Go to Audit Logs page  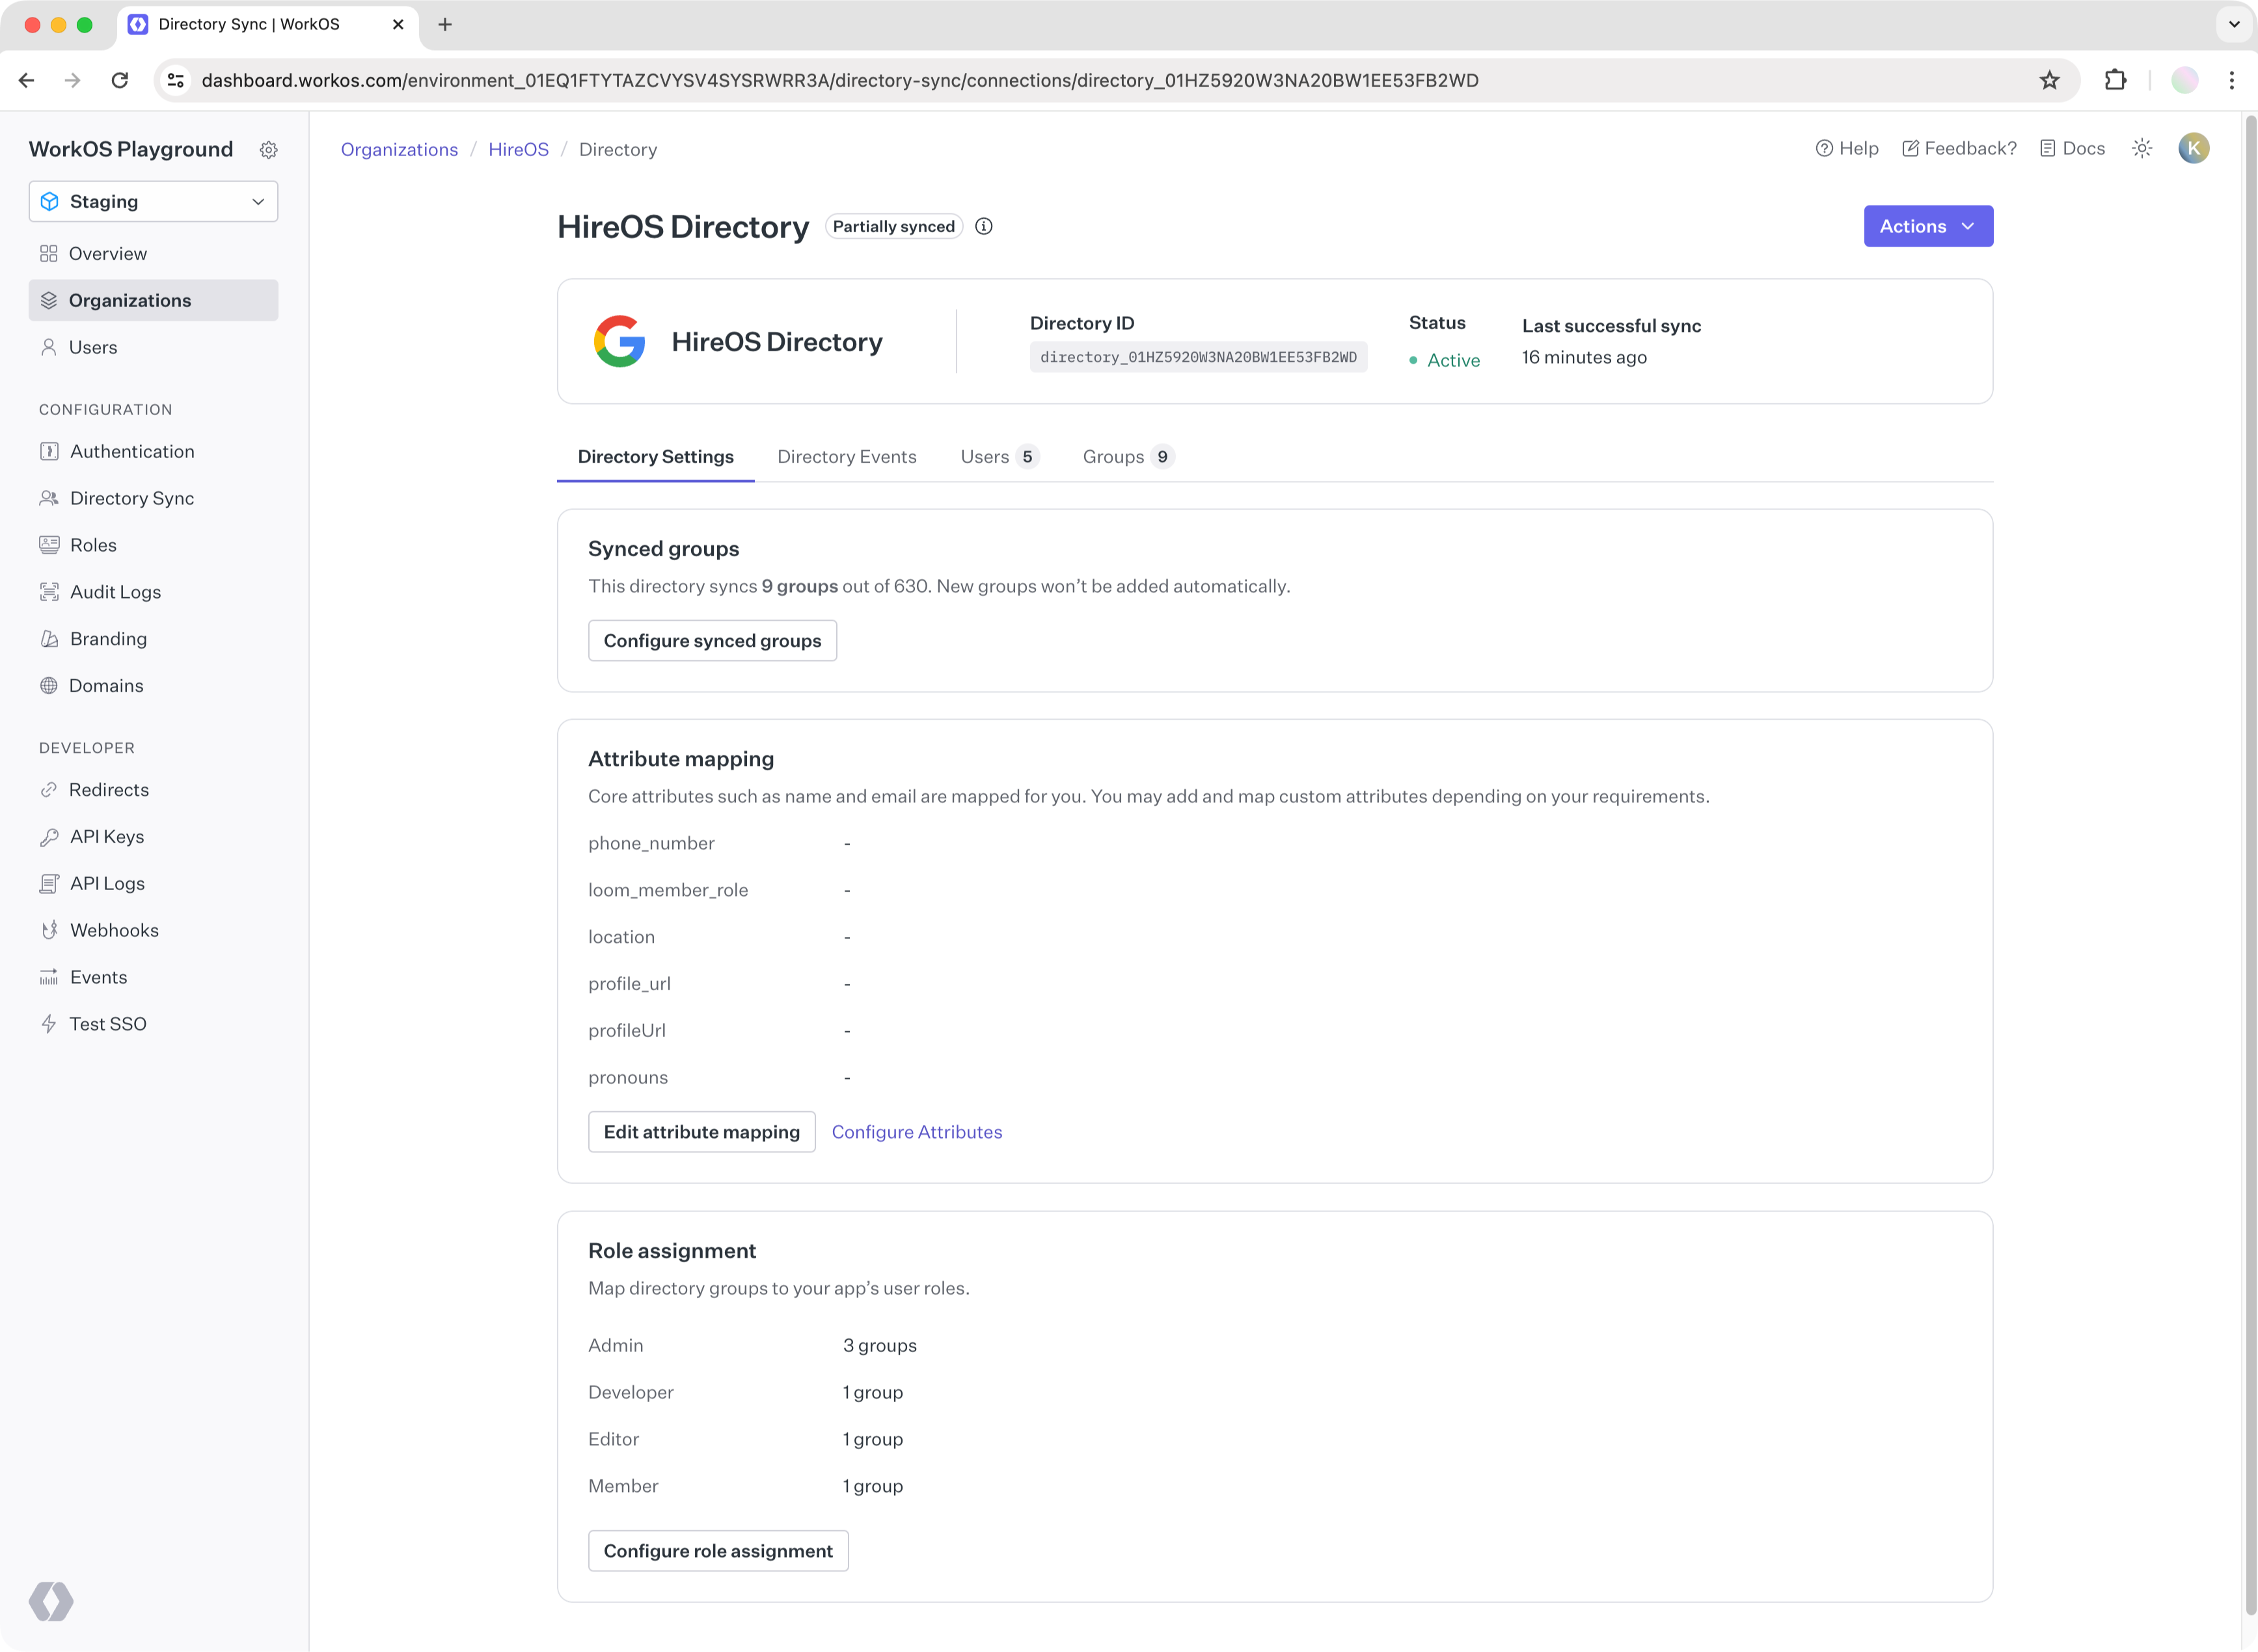(x=115, y=592)
